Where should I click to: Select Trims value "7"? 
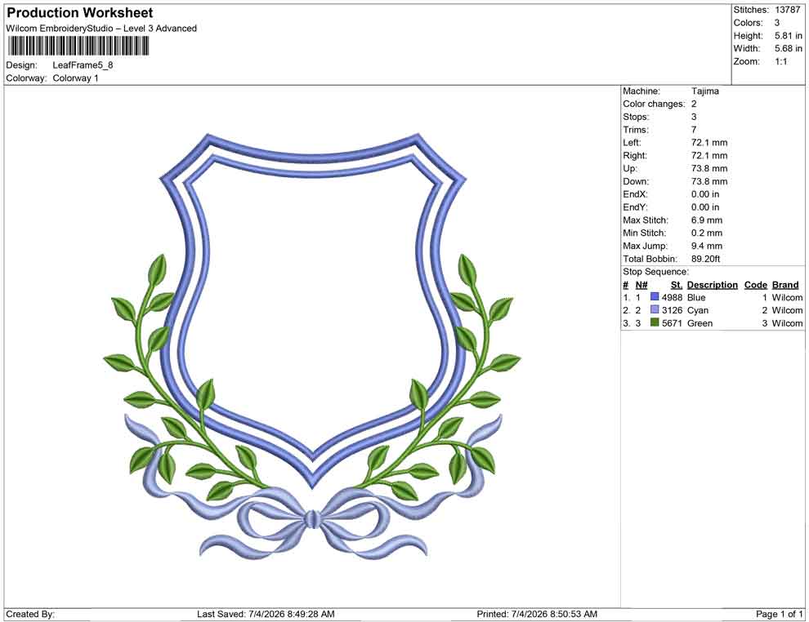coord(694,130)
